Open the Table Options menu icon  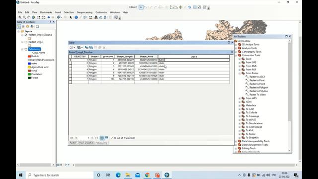72,48
